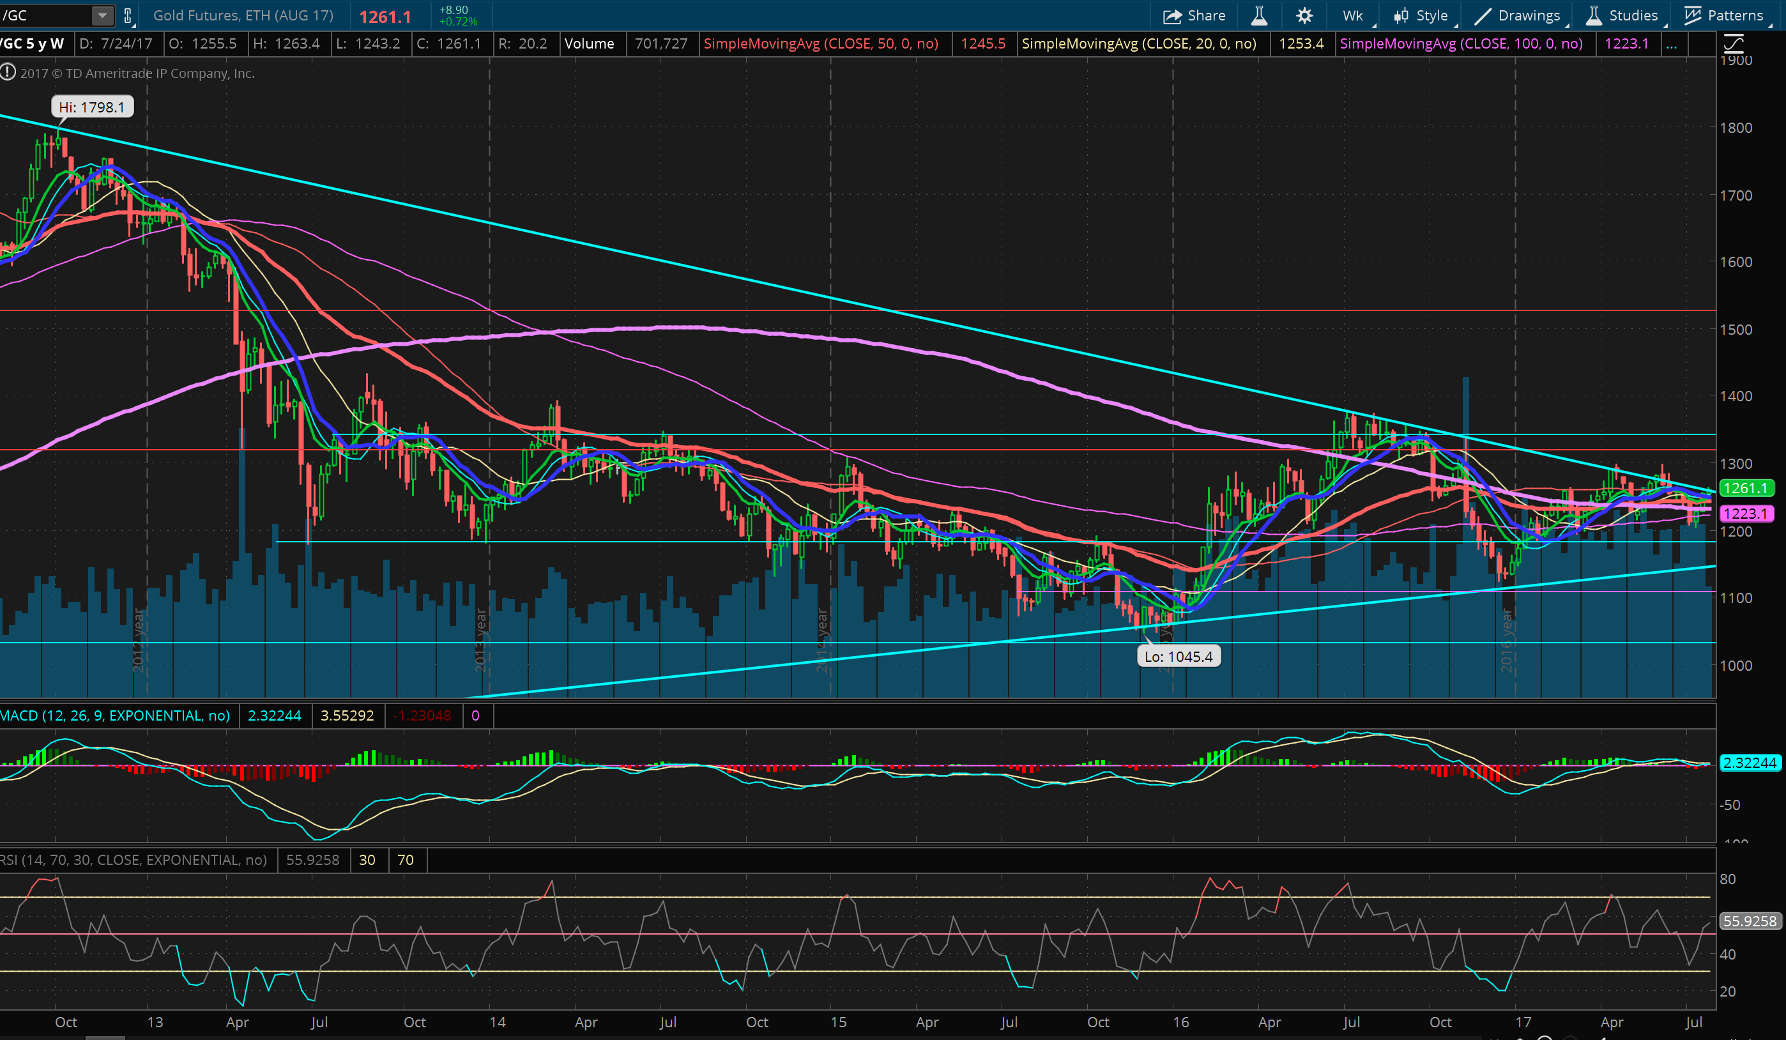Expand the /GC symbol dropdown arrow
The height and width of the screenshot is (1040, 1786).
click(x=102, y=15)
